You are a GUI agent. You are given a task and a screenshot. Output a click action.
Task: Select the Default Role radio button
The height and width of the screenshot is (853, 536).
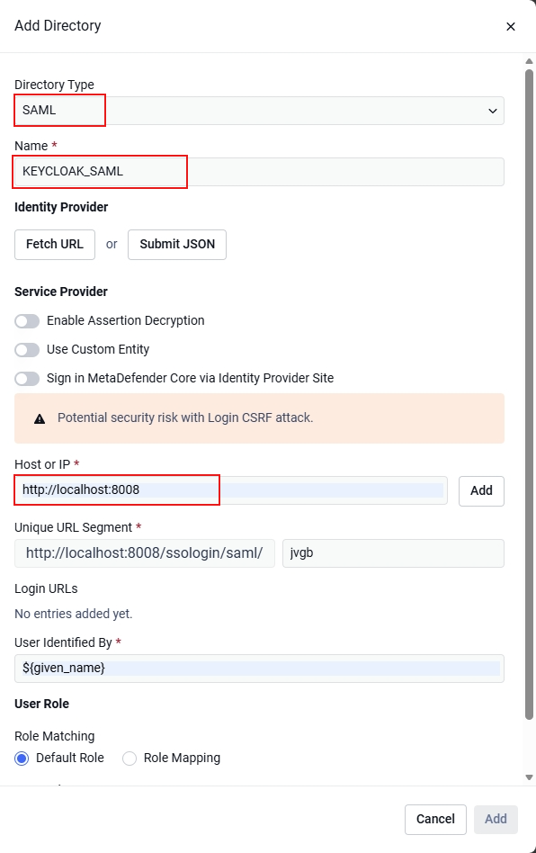pos(22,759)
